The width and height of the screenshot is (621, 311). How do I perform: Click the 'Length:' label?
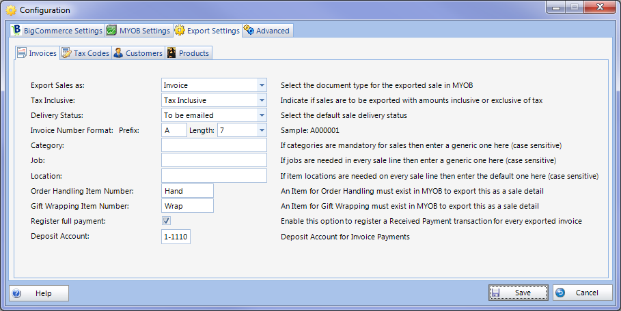coord(202,130)
